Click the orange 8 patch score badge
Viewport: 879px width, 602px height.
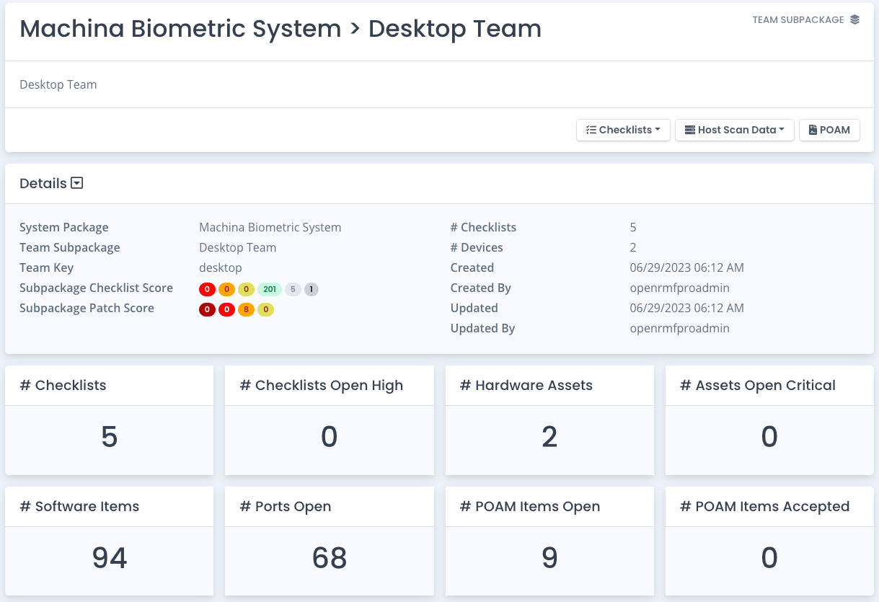[246, 310]
